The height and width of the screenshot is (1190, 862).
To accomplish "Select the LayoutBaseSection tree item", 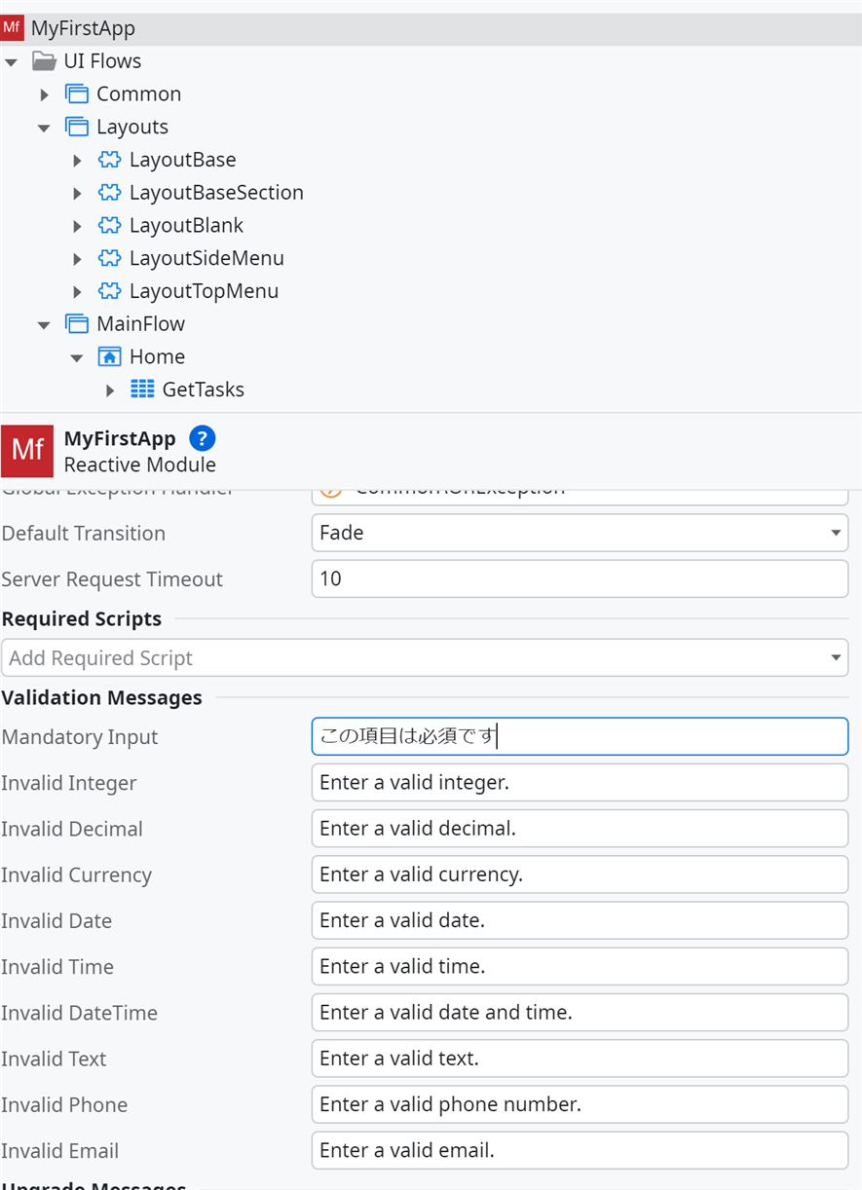I will pos(216,193).
